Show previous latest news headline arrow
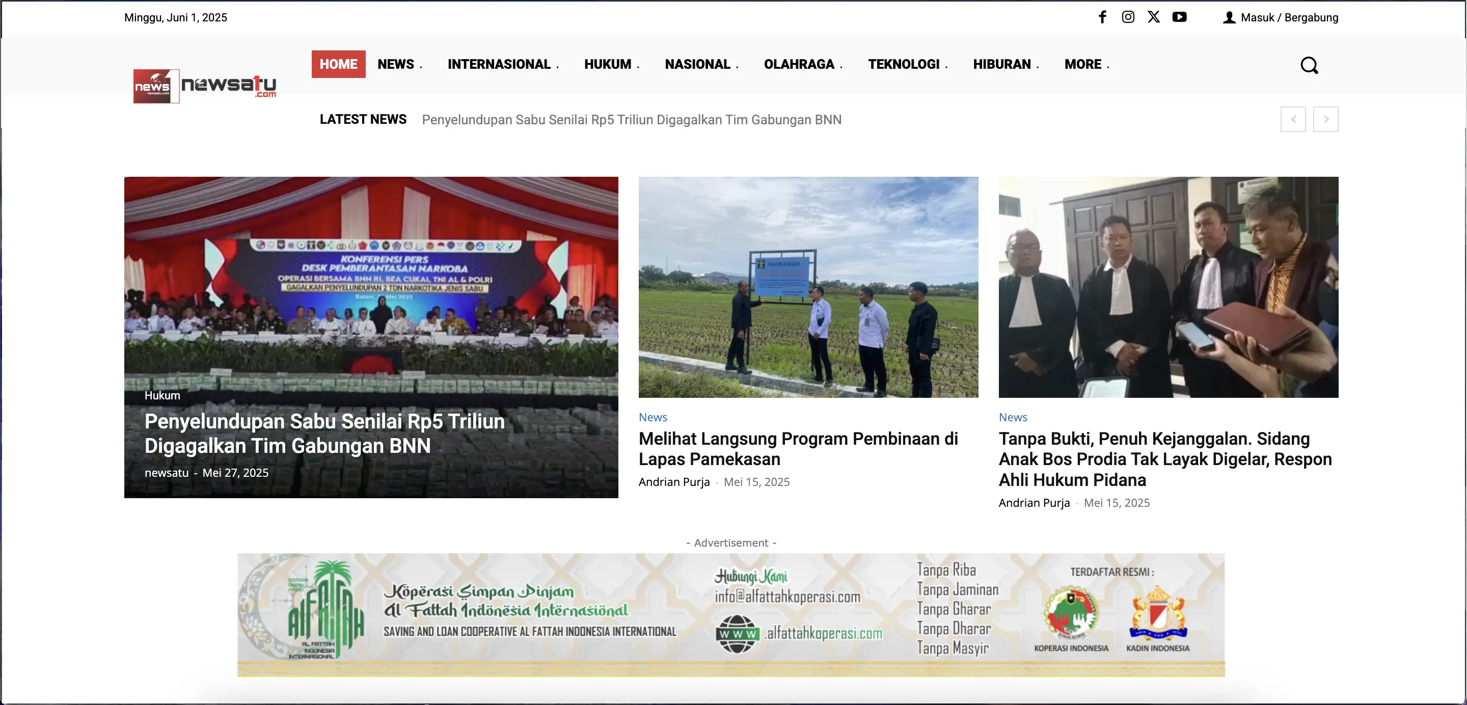Screen dimensions: 1467x705 [x=1293, y=119]
